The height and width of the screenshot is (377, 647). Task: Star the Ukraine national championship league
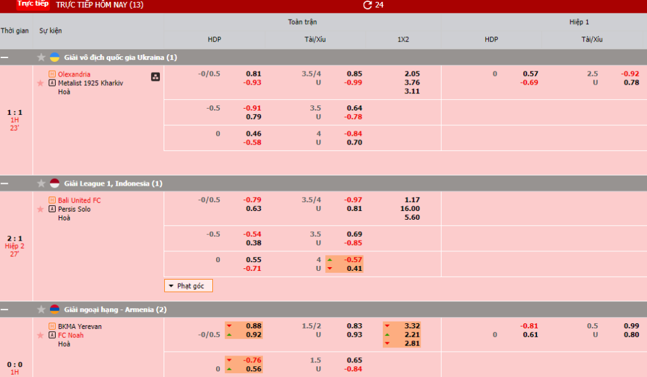tap(42, 57)
